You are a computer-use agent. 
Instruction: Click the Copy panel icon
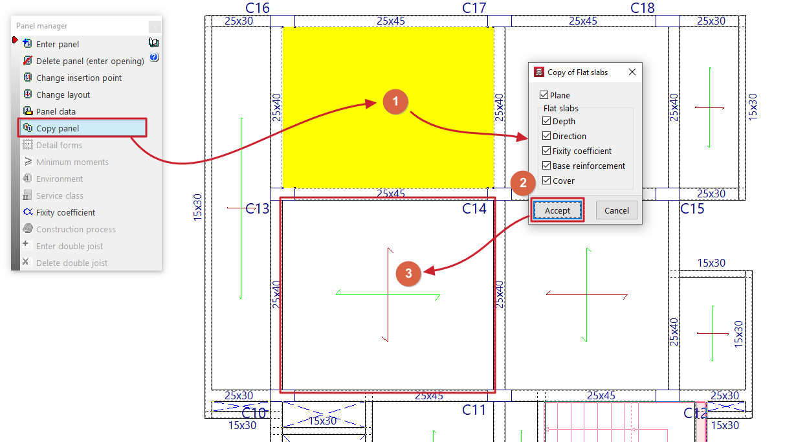point(27,128)
